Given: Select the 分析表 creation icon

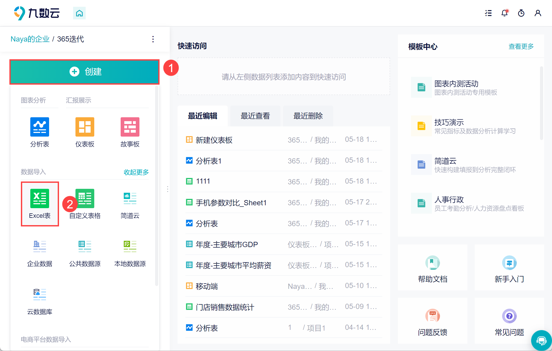Looking at the screenshot, I should pyautogui.click(x=40, y=127).
